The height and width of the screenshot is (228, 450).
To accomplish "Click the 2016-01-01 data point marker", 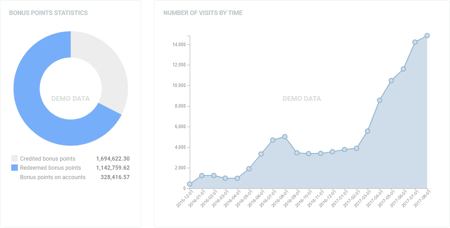I will [202, 176].
